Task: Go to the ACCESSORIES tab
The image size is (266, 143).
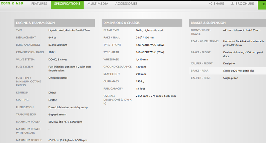Action: tap(126, 4)
